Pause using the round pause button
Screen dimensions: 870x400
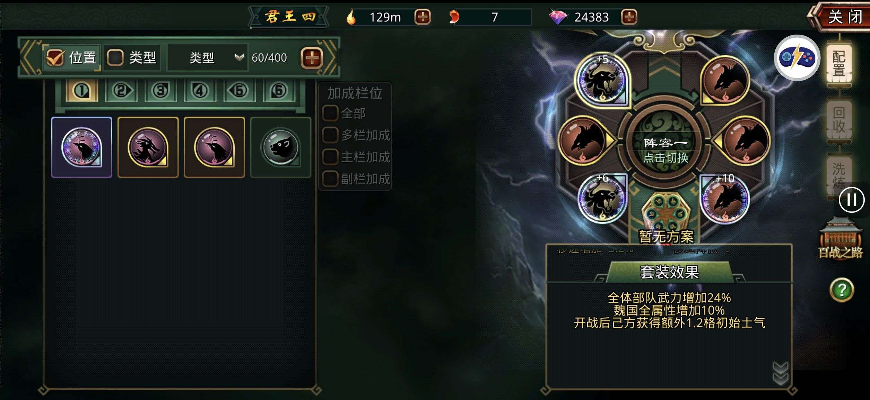coord(852,200)
